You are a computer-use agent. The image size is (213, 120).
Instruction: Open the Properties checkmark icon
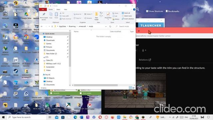(x=108, y=14)
